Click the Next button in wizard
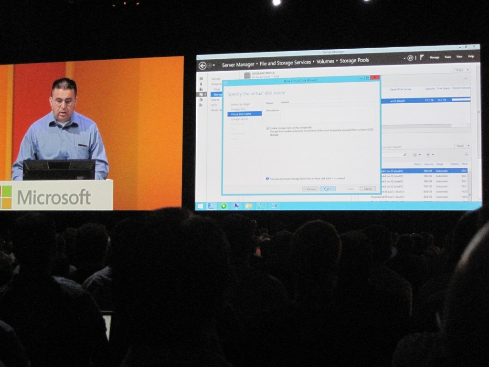The image size is (489, 367). tap(328, 189)
